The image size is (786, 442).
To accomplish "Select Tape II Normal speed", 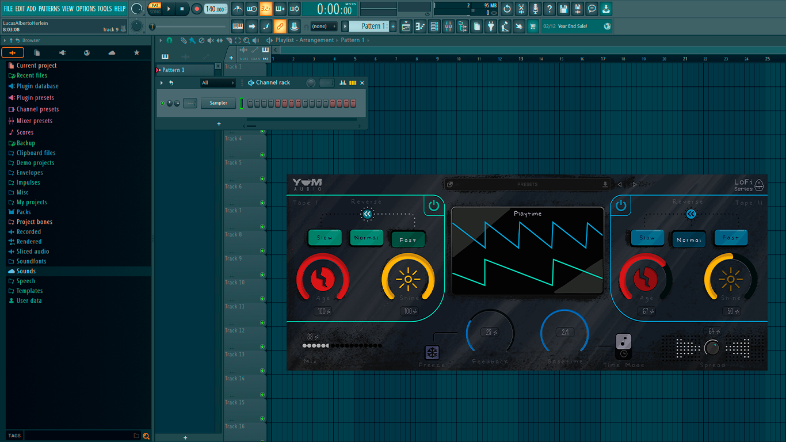I will point(689,239).
